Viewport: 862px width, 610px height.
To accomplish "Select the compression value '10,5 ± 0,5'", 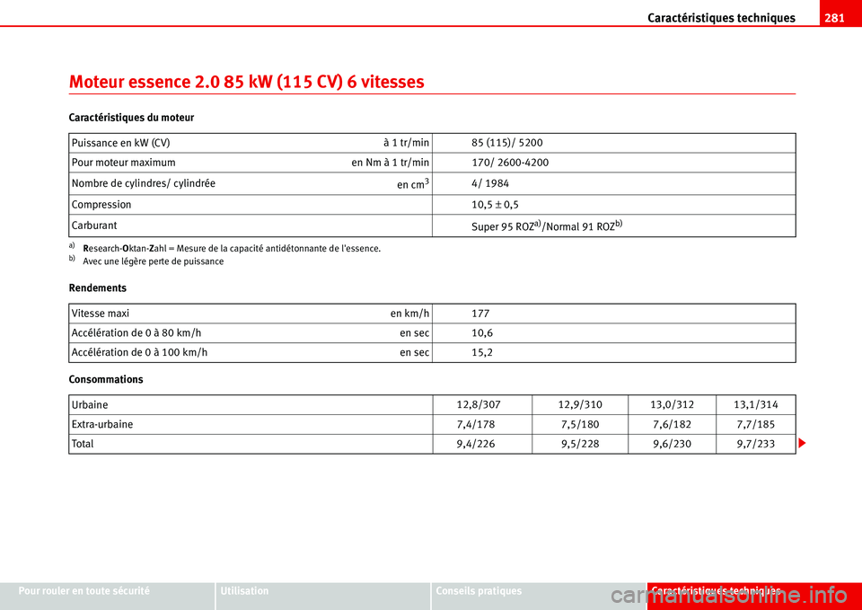I will click(x=496, y=205).
